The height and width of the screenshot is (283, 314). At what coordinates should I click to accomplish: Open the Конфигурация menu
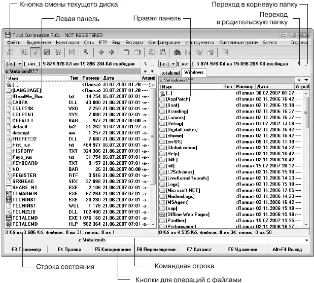(164, 43)
